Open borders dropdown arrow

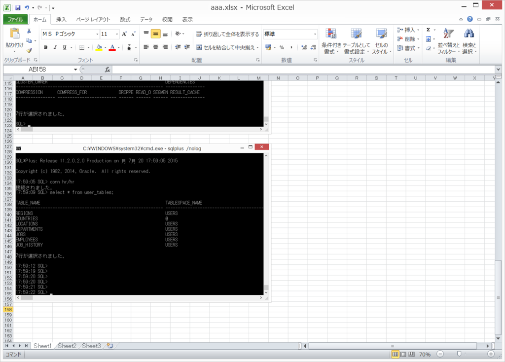[89, 48]
